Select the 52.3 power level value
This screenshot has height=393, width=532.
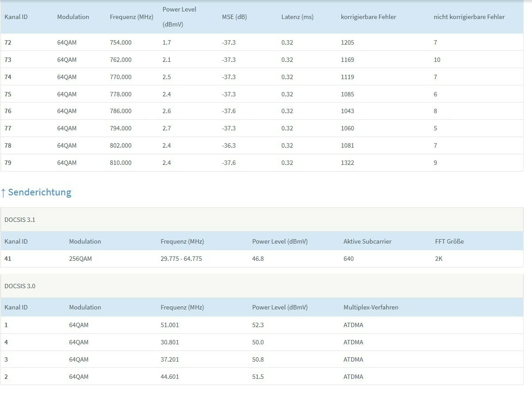click(258, 325)
